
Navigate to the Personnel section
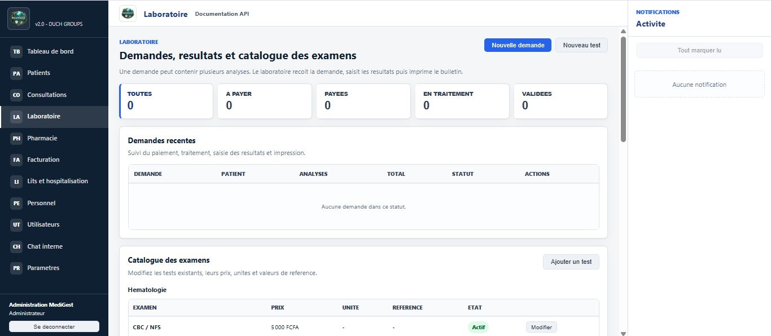[54, 203]
